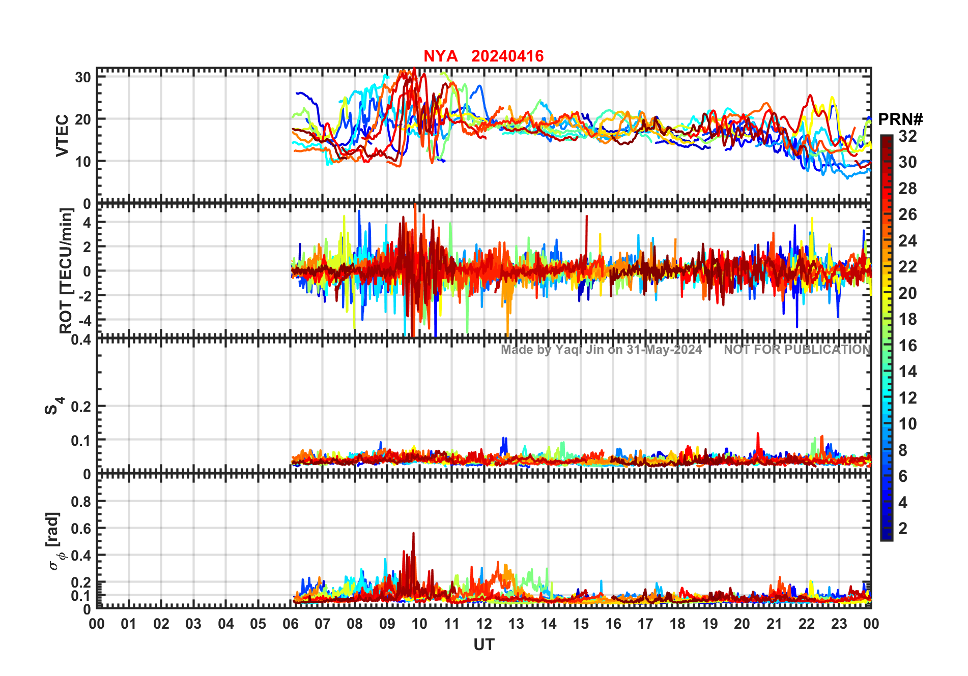Click the x-axis tick label '21'
968x676 pixels.
click(775, 624)
